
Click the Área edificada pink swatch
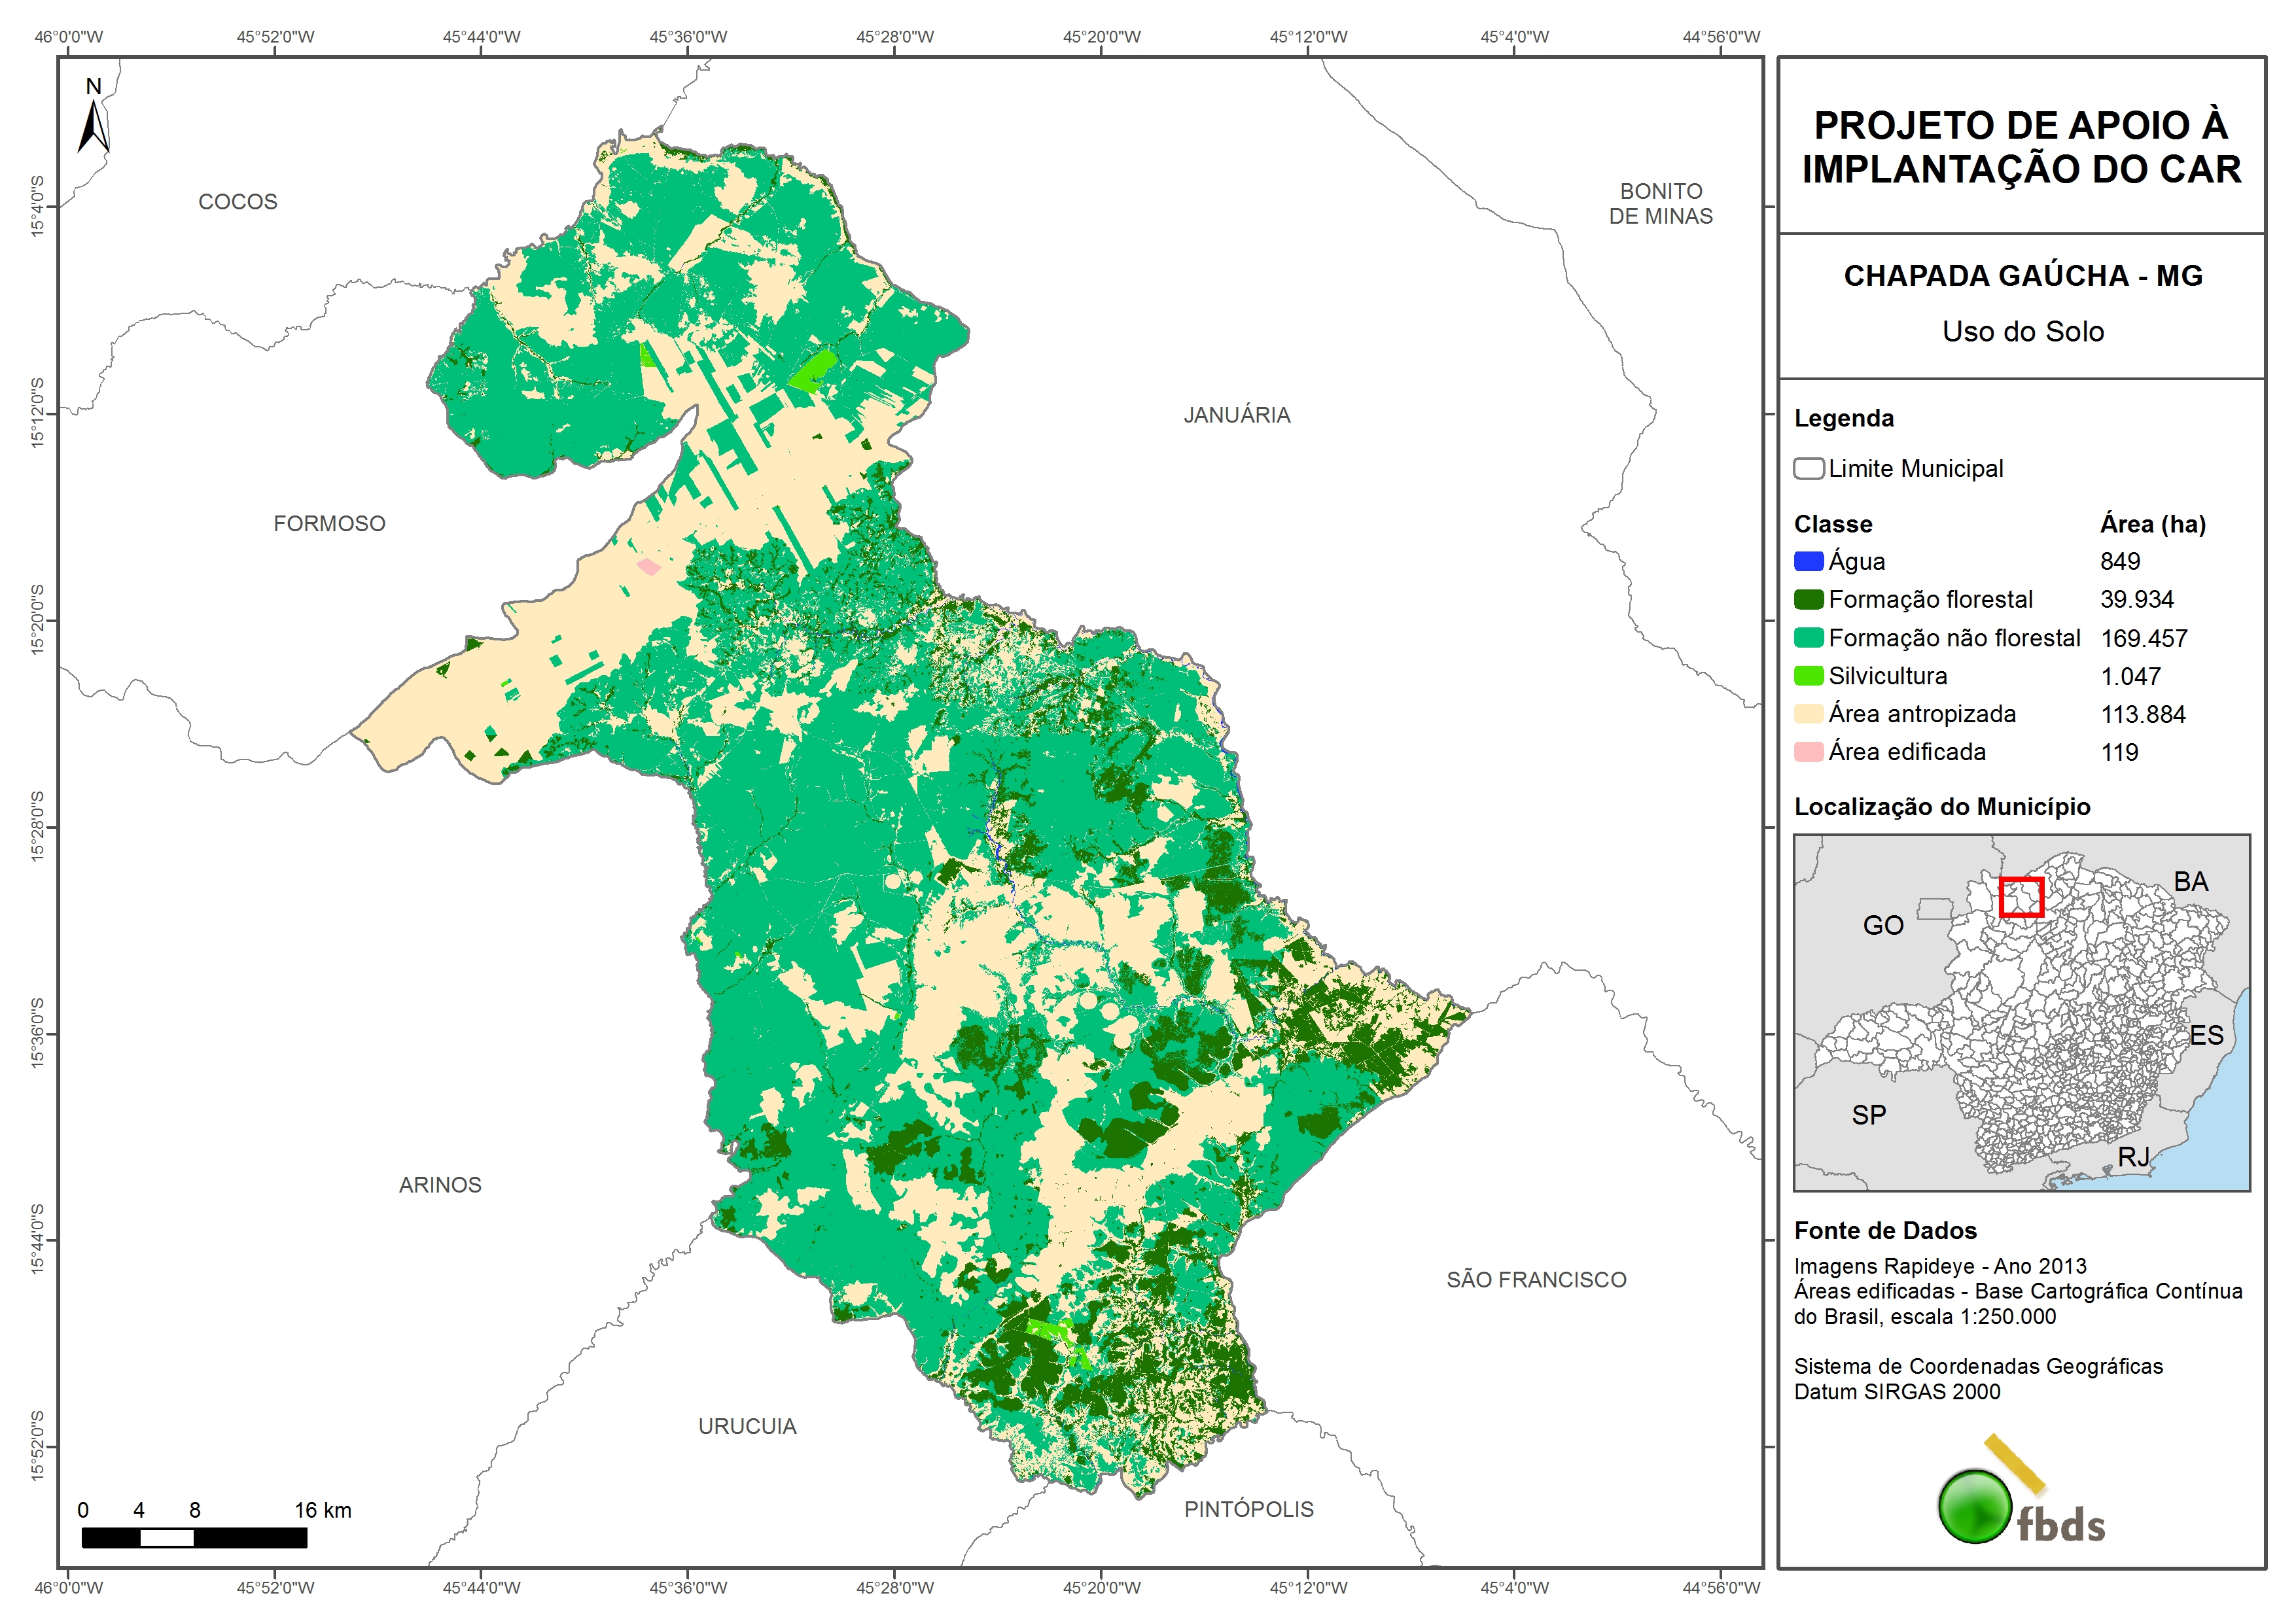pyautogui.click(x=1808, y=752)
